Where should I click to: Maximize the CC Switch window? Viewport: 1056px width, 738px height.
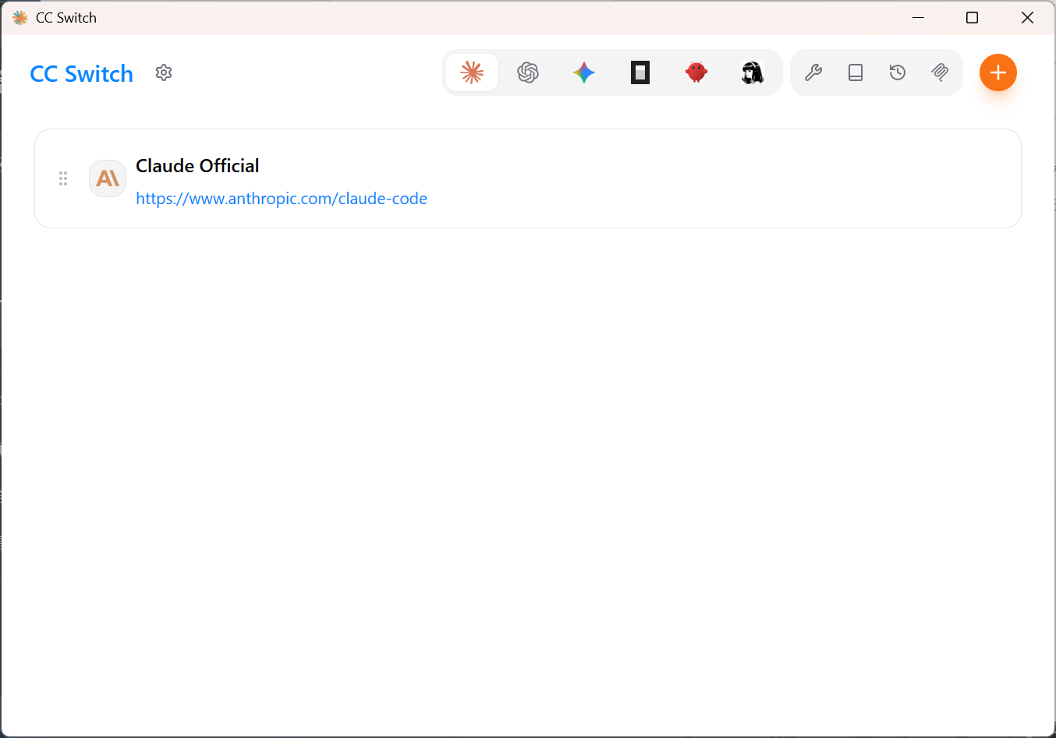point(973,17)
